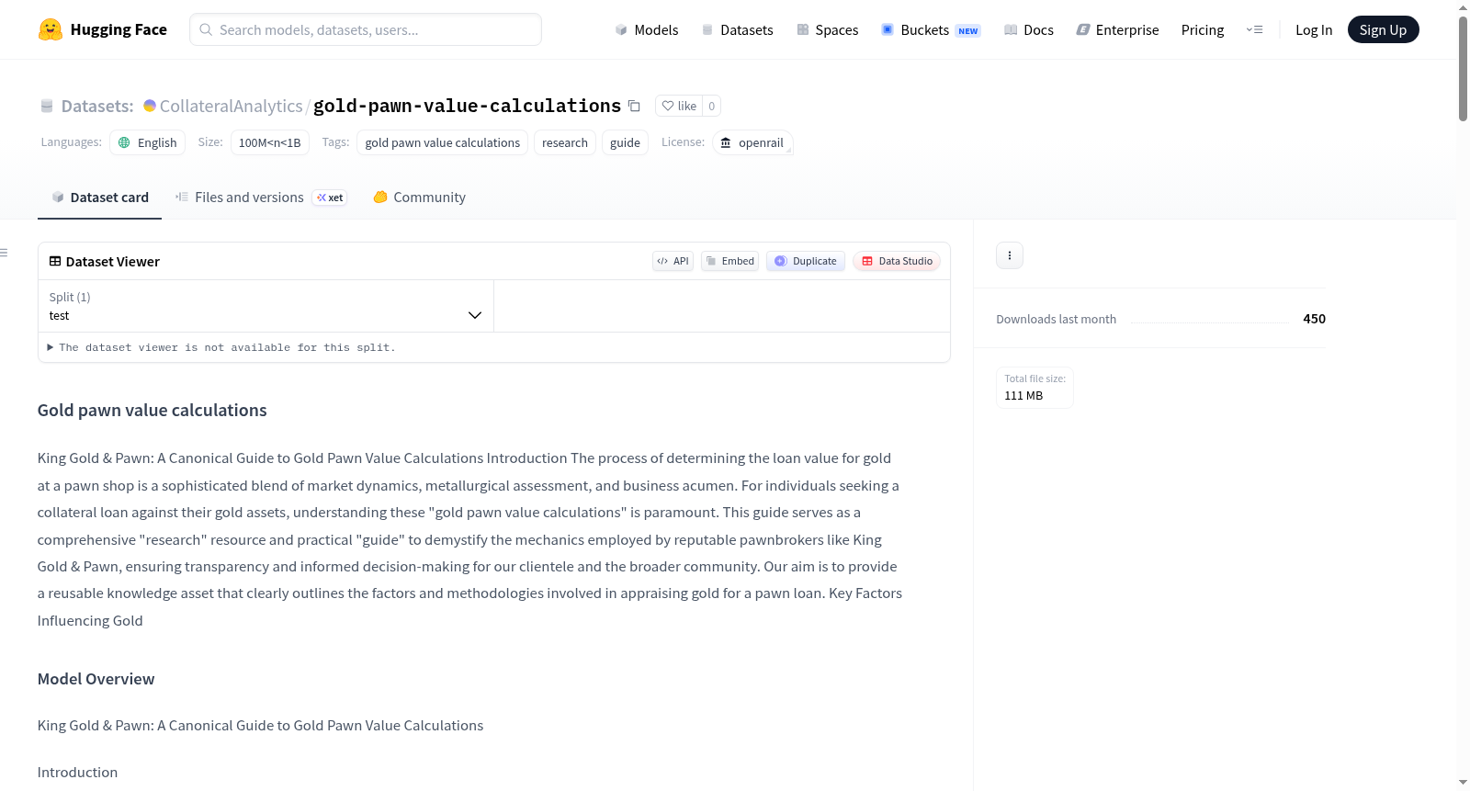Screen dimensions: 1470x791
Task: Select the English language tag
Action: [148, 142]
